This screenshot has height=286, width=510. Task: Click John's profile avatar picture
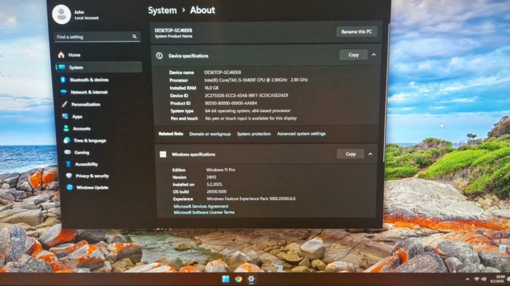point(62,14)
